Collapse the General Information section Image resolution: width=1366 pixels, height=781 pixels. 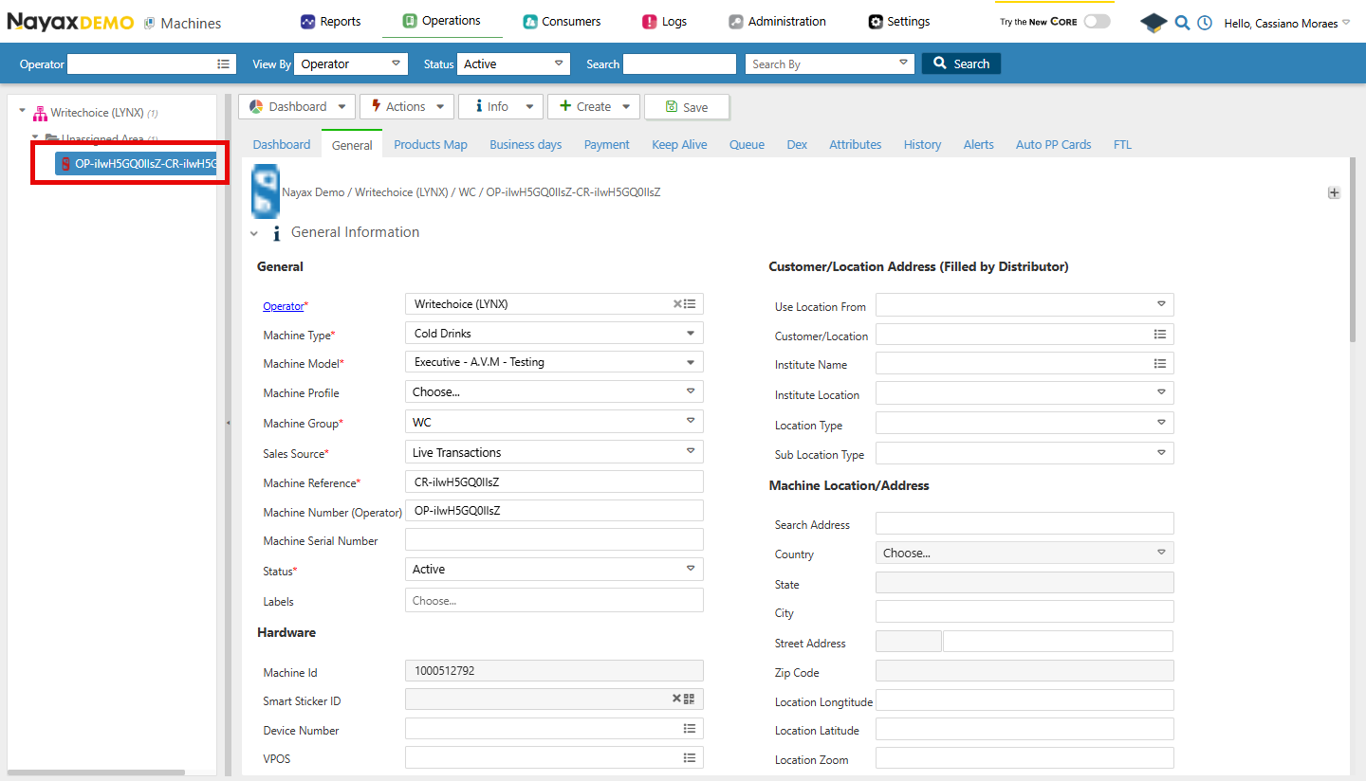254,233
